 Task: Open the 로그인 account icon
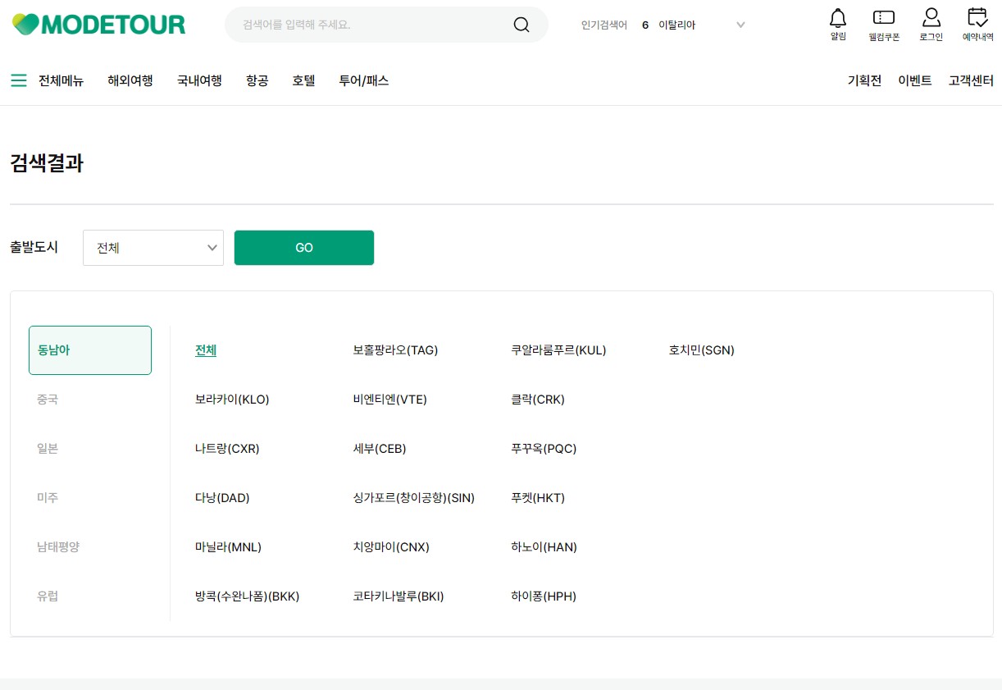931,23
